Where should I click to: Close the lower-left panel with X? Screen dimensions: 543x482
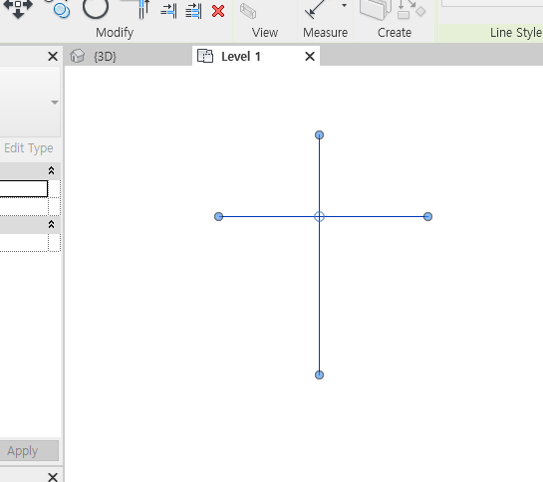(x=53, y=477)
